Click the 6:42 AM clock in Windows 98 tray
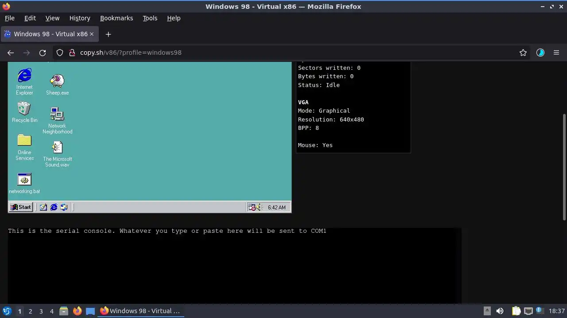The height and width of the screenshot is (318, 567). pyautogui.click(x=276, y=208)
